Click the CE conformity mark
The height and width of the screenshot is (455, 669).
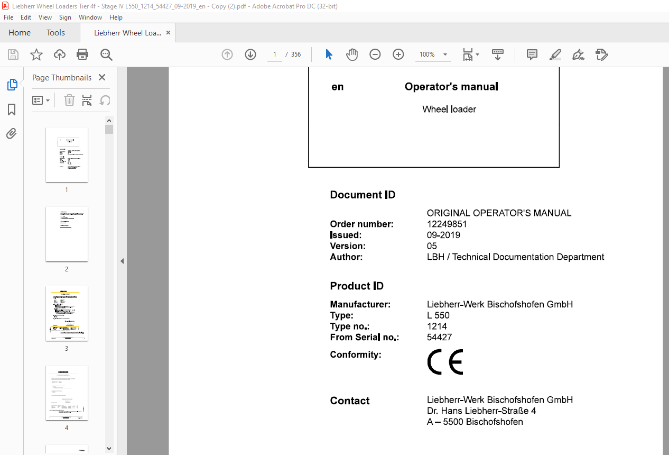click(x=445, y=362)
